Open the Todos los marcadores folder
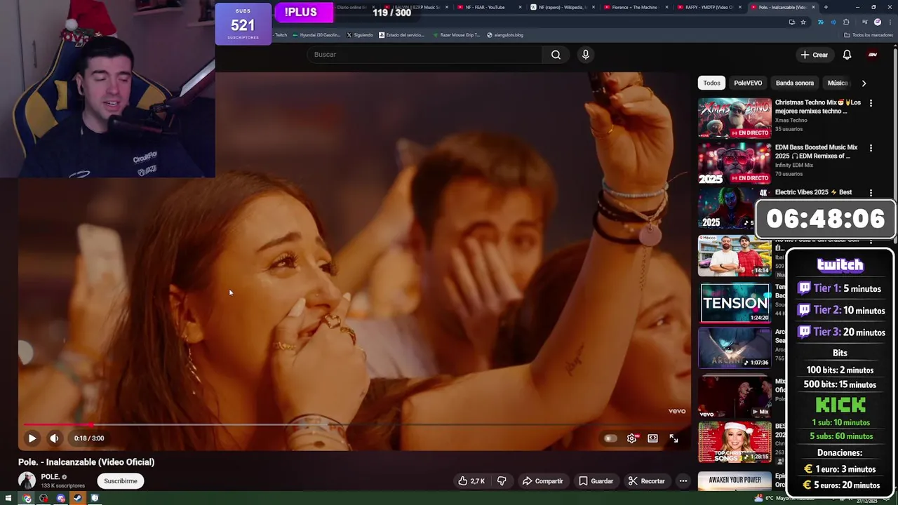The width and height of the screenshot is (898, 505). click(867, 34)
